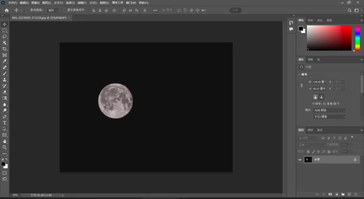Click more align options three-dots button
This screenshot has width=364, height=199.
coord(155,10)
